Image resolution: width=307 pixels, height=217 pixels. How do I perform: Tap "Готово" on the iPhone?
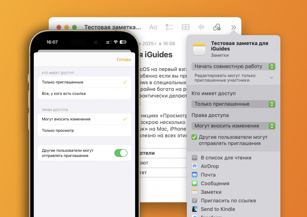pos(124,60)
